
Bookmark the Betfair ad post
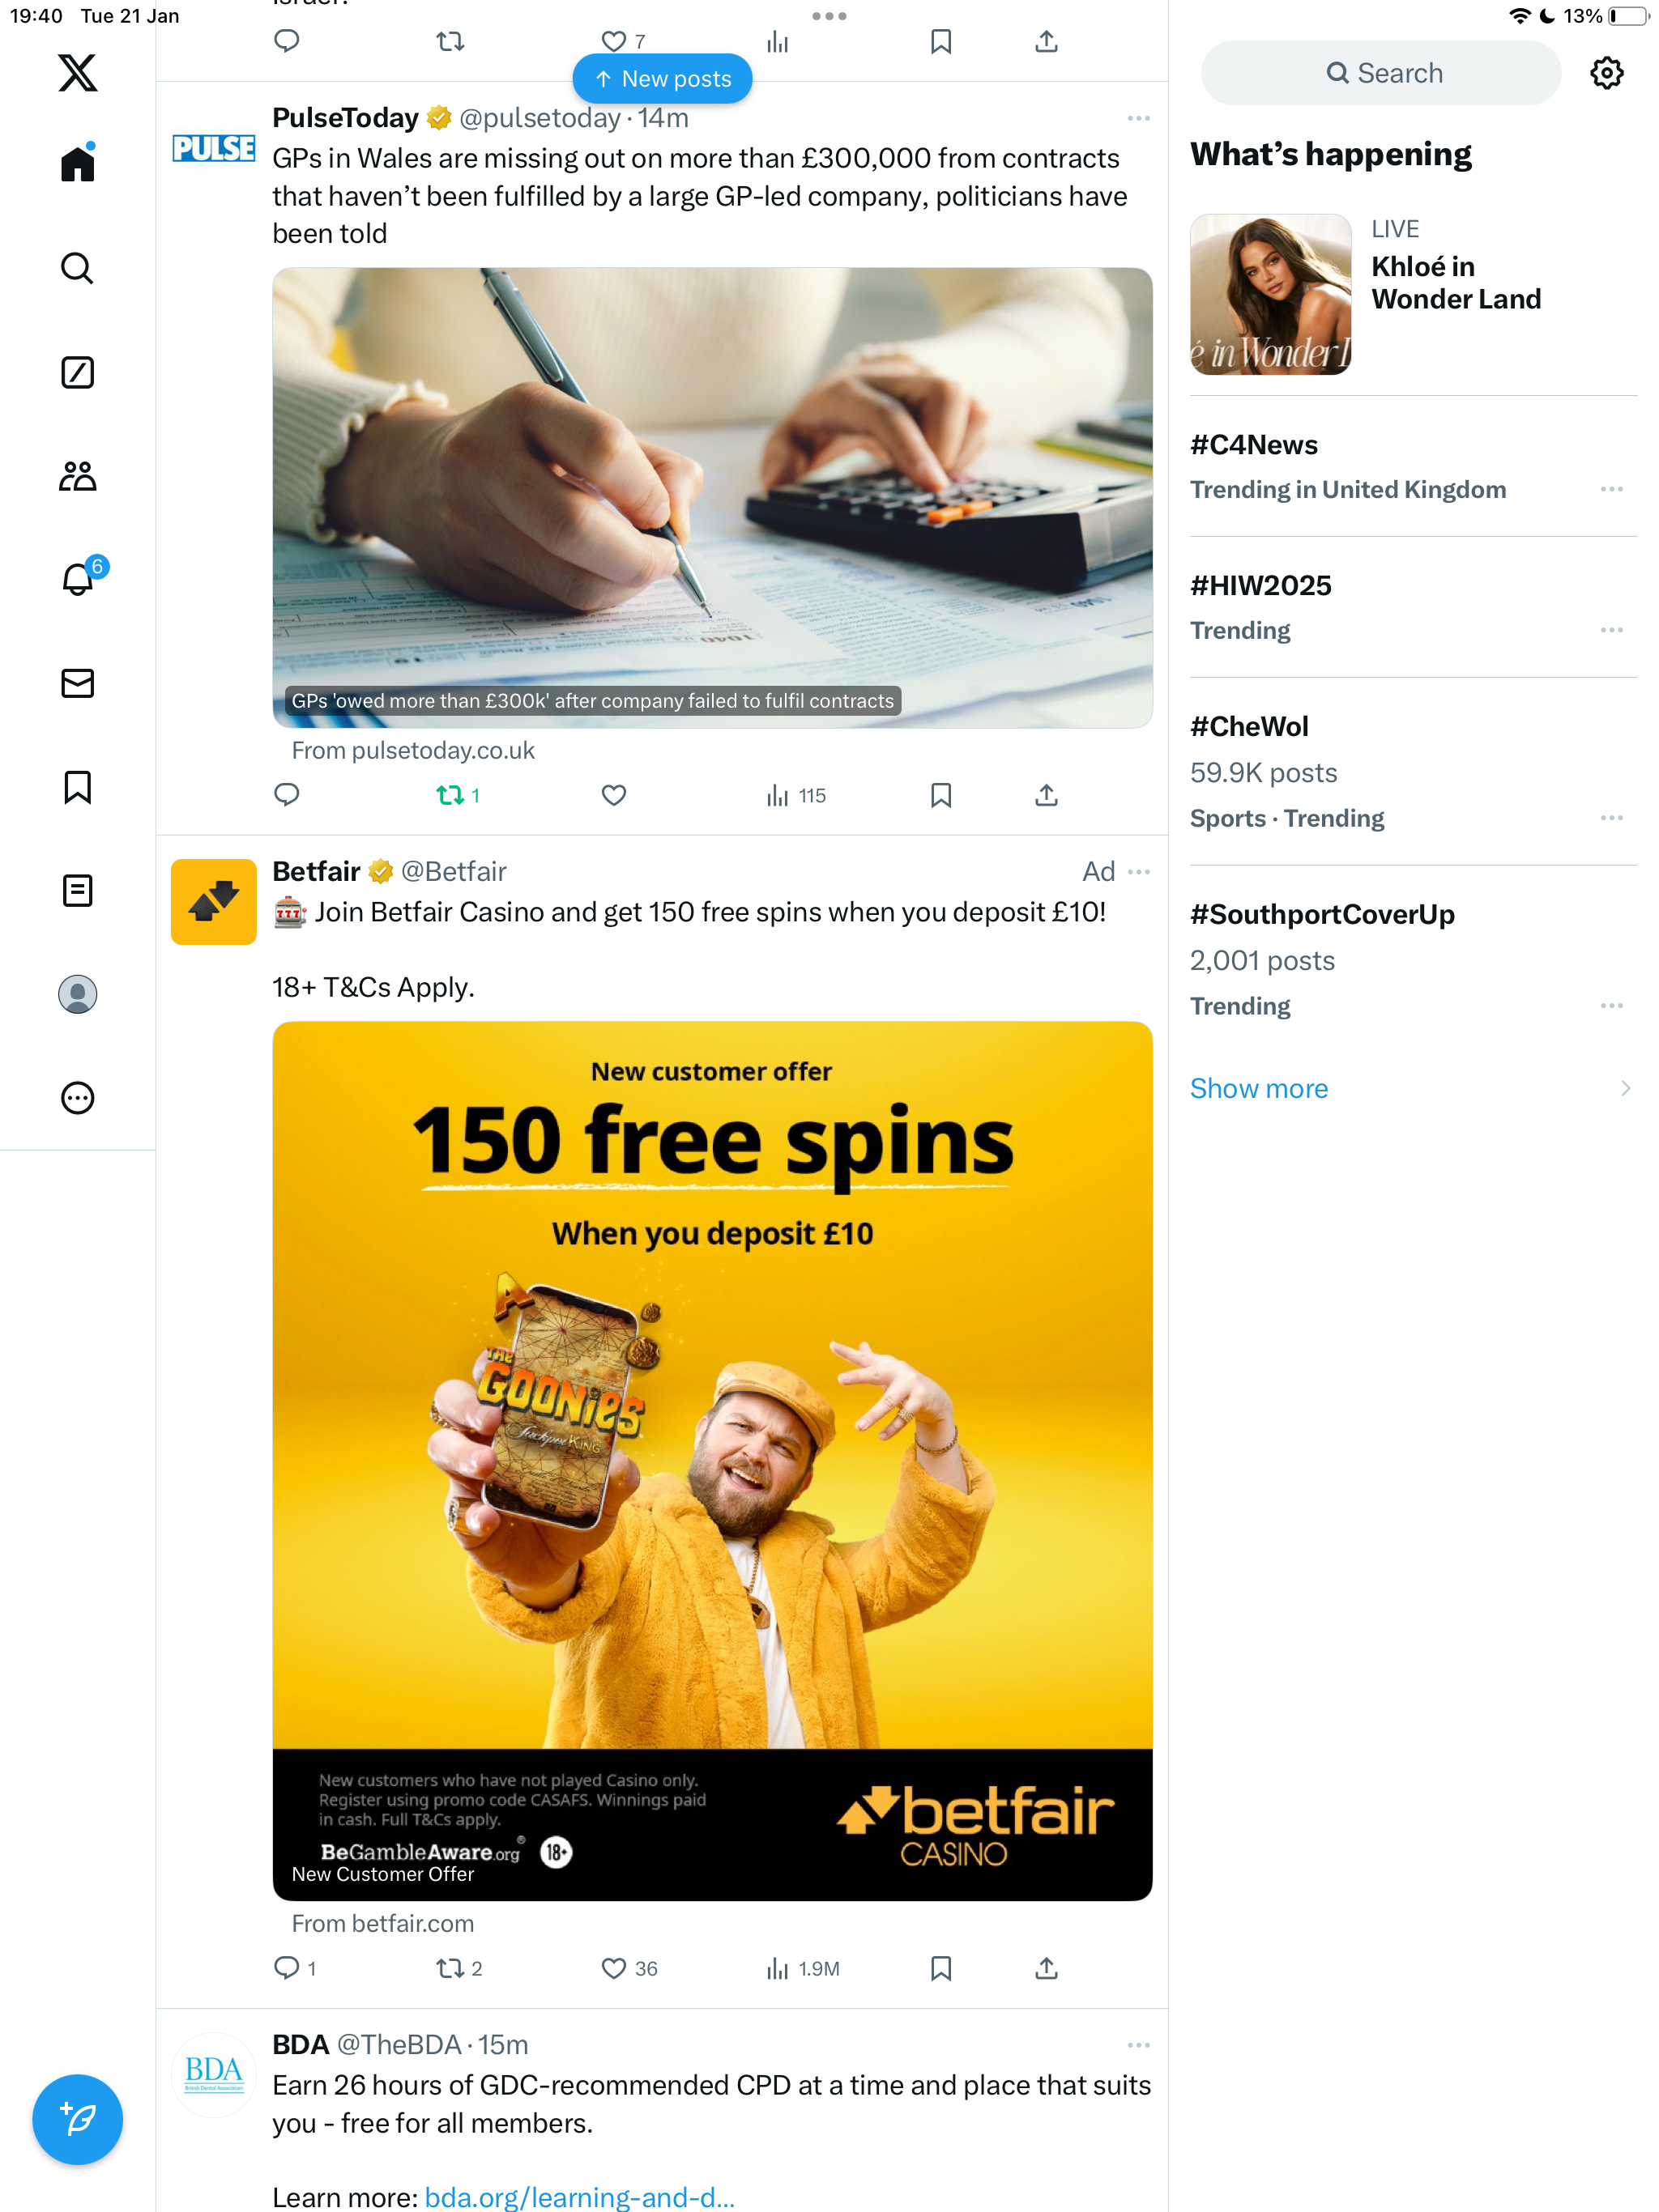point(940,1968)
